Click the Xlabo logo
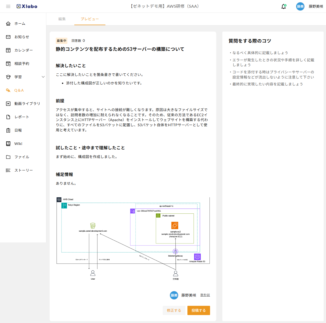The width and height of the screenshot is (326, 323). click(27, 6)
